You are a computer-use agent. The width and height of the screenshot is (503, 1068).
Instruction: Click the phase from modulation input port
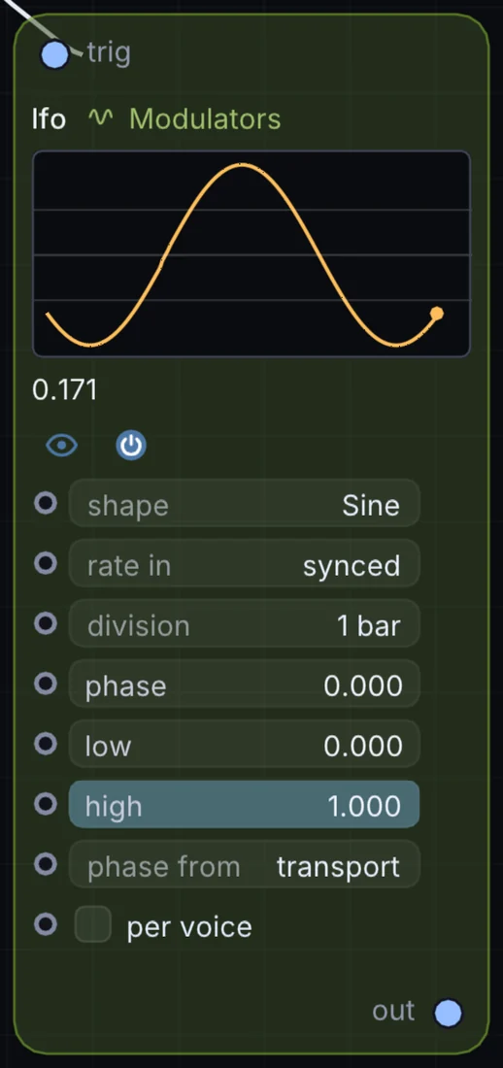pyautogui.click(x=46, y=864)
